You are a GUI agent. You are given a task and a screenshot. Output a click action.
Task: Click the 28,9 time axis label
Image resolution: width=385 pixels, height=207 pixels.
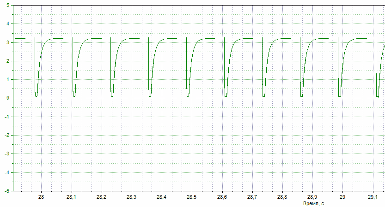[312, 197]
